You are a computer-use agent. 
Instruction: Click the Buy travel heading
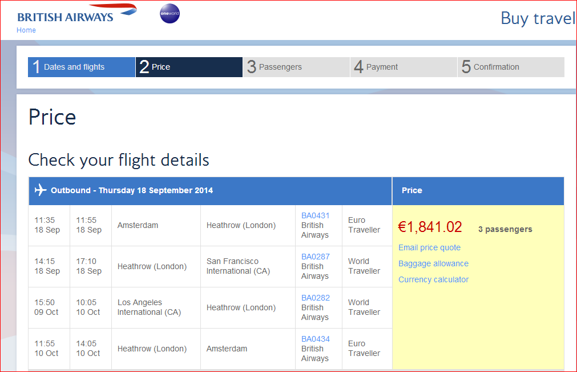(x=537, y=18)
